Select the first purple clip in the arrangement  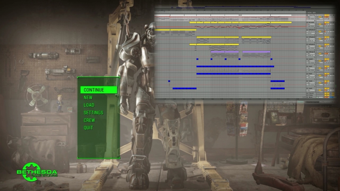tap(218, 52)
